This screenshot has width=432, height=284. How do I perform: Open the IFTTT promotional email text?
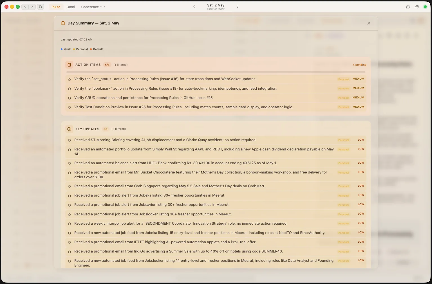[x=165, y=242]
